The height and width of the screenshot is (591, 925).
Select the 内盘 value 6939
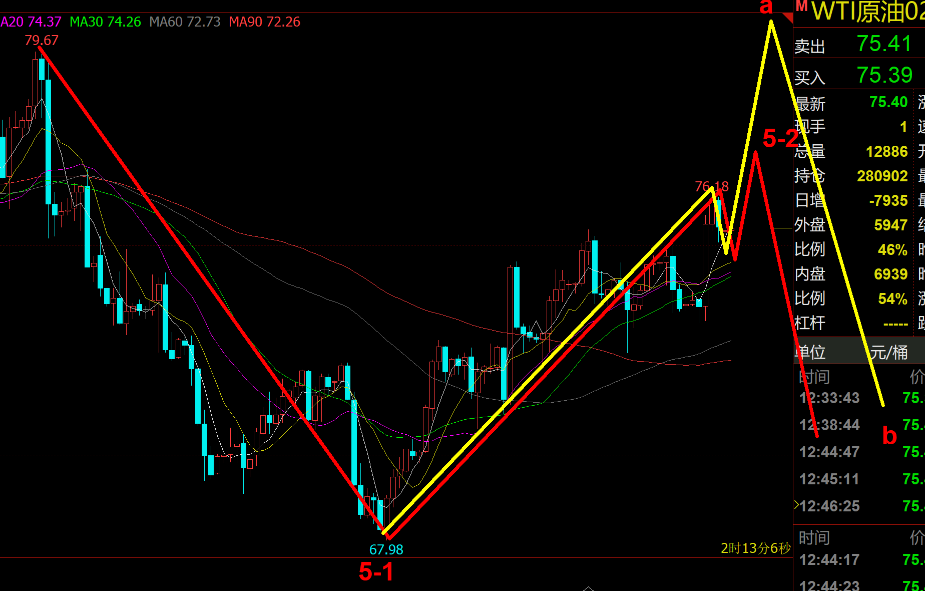tap(890, 274)
